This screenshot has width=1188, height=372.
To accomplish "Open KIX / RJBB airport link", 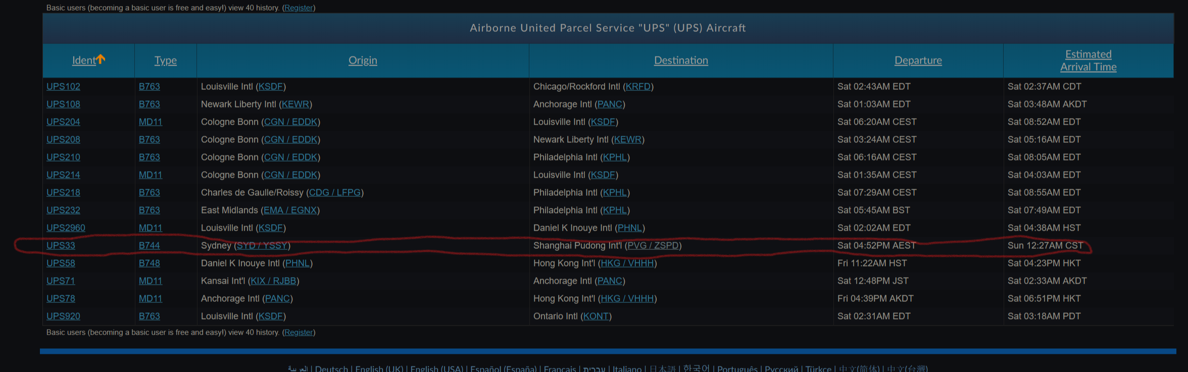I will 274,281.
